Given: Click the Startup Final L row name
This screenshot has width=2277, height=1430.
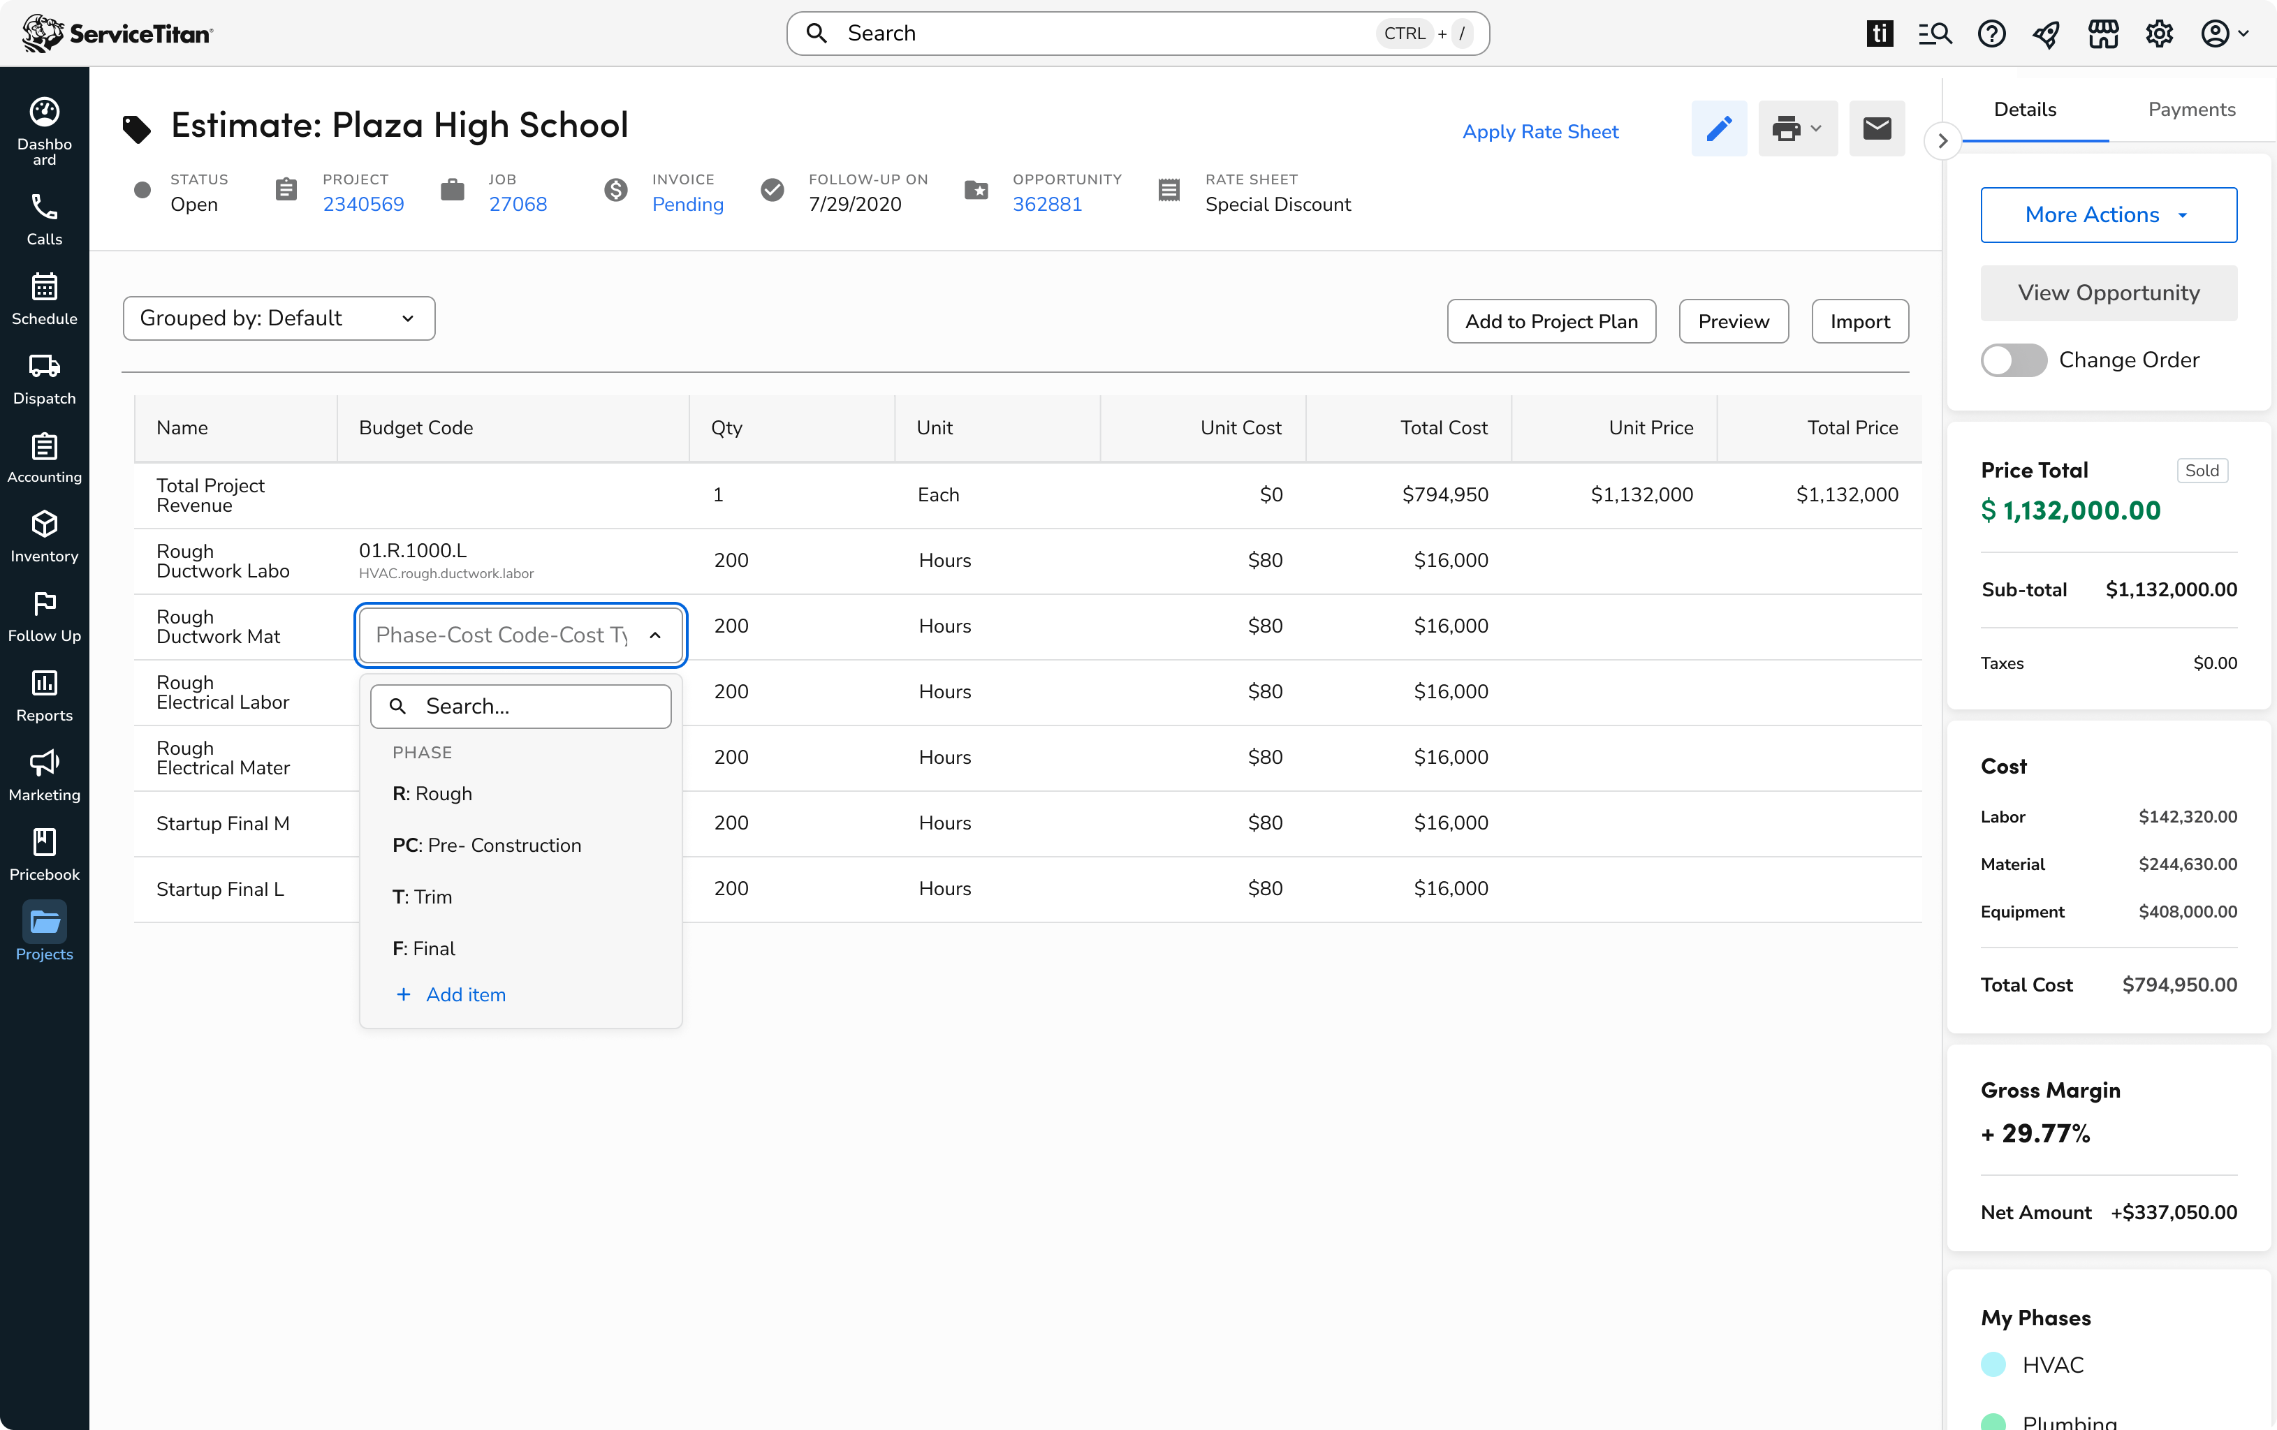Looking at the screenshot, I should tap(219, 888).
